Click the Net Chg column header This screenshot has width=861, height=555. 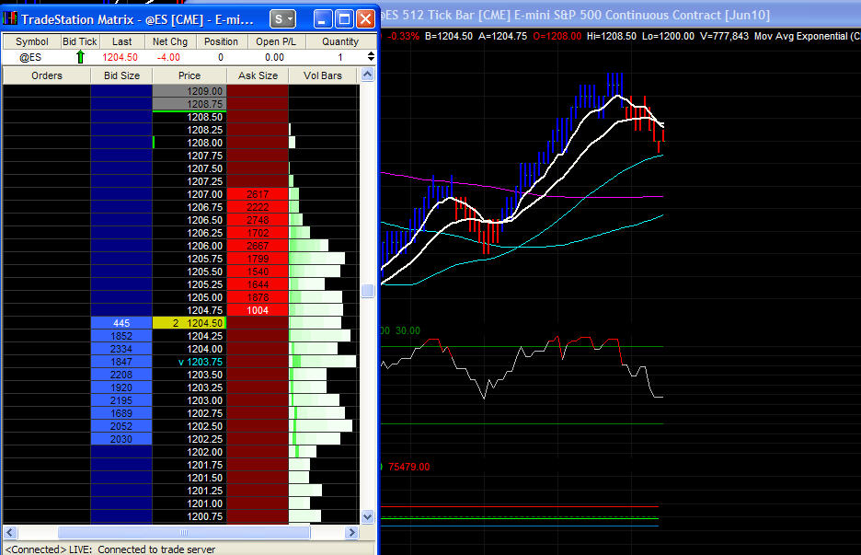169,41
